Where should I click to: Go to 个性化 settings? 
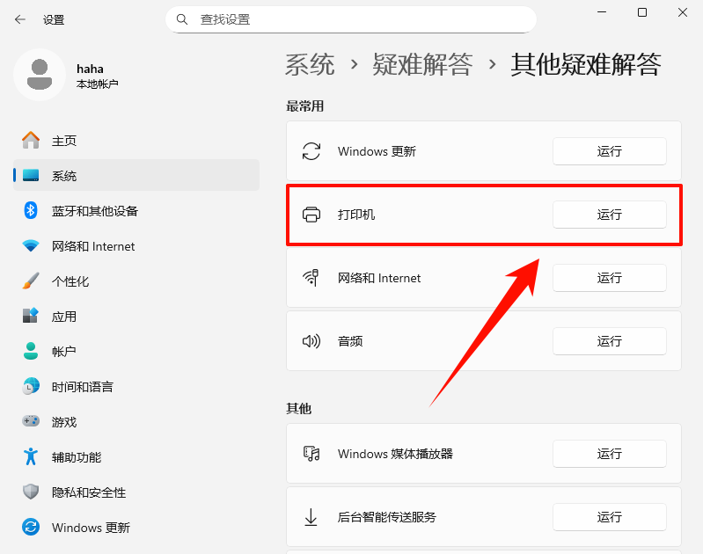[x=136, y=281]
